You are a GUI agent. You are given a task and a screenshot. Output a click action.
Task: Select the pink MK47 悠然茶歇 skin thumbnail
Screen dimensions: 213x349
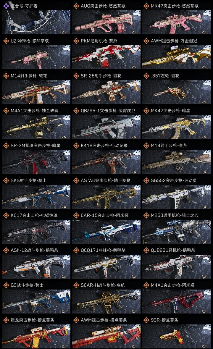[176, 22]
